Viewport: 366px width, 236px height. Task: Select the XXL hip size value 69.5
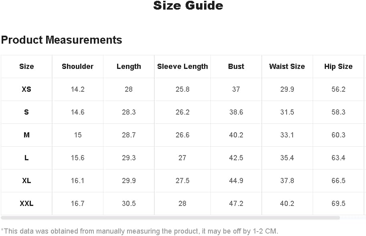pyautogui.click(x=338, y=204)
